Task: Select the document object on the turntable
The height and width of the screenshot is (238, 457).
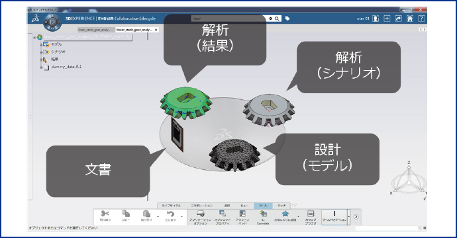Action: point(178,134)
